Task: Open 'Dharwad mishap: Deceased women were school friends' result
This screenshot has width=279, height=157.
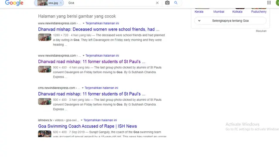Action: click(99, 29)
